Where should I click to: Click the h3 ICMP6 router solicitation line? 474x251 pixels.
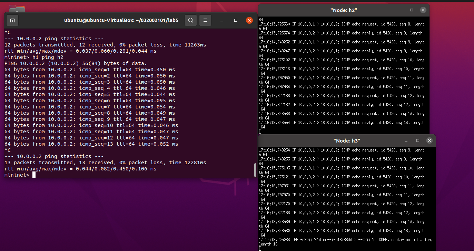click(346, 240)
